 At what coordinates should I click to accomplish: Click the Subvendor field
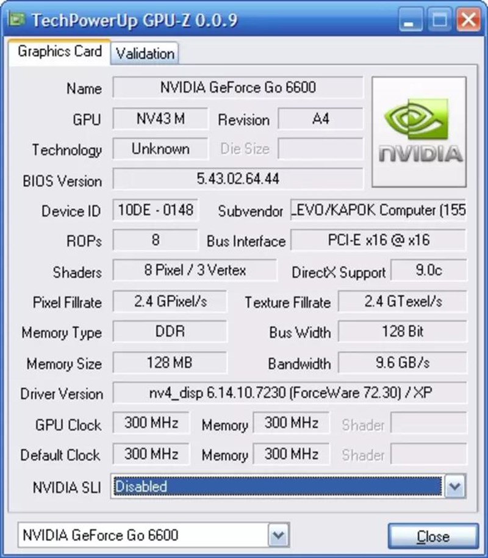(x=378, y=210)
